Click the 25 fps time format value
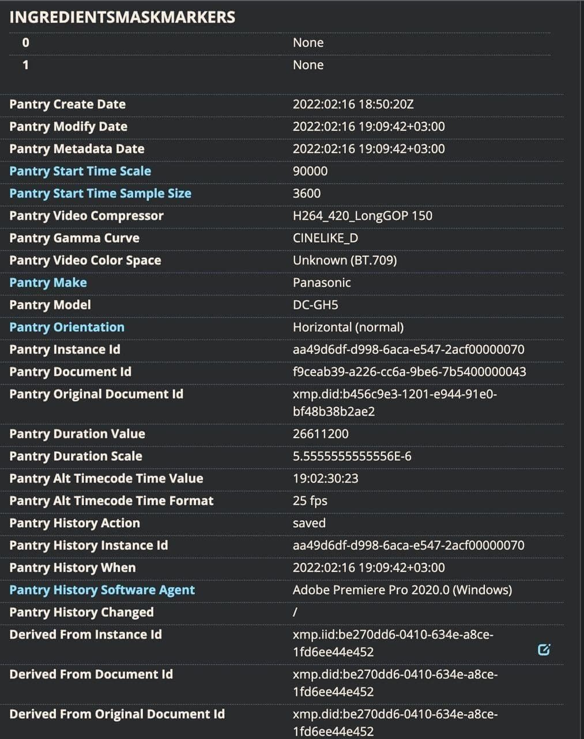Image resolution: width=584 pixels, height=739 pixels. 310,501
